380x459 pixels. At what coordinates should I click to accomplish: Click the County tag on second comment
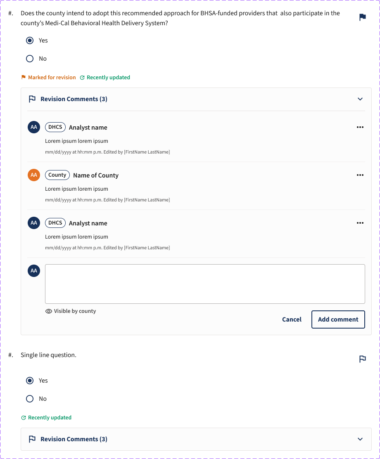[57, 175]
